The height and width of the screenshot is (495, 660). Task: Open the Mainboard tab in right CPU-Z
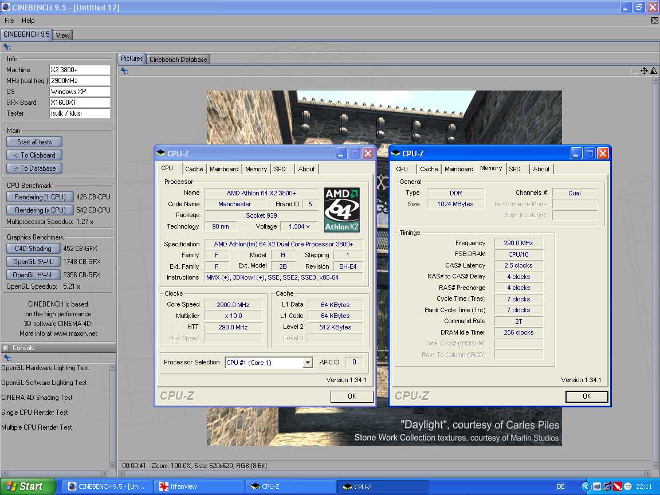459,169
